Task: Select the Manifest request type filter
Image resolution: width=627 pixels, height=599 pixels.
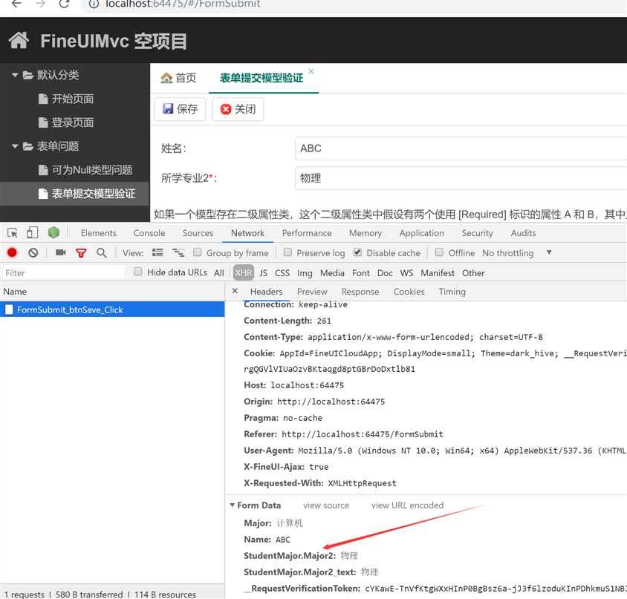Action: coord(438,273)
